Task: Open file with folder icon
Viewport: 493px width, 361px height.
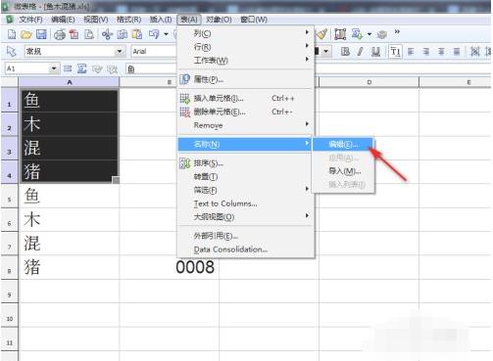Action: pyautogui.click(x=26, y=34)
